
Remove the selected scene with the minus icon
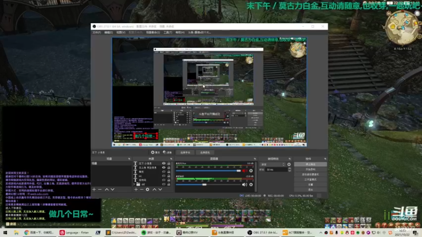100,190
